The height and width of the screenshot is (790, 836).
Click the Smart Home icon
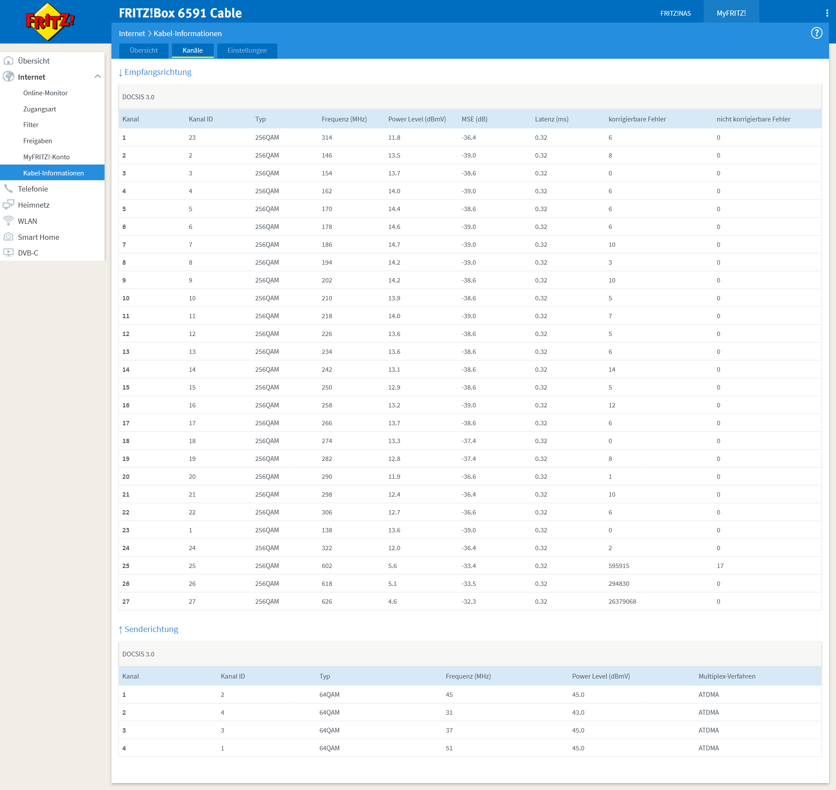click(x=8, y=237)
